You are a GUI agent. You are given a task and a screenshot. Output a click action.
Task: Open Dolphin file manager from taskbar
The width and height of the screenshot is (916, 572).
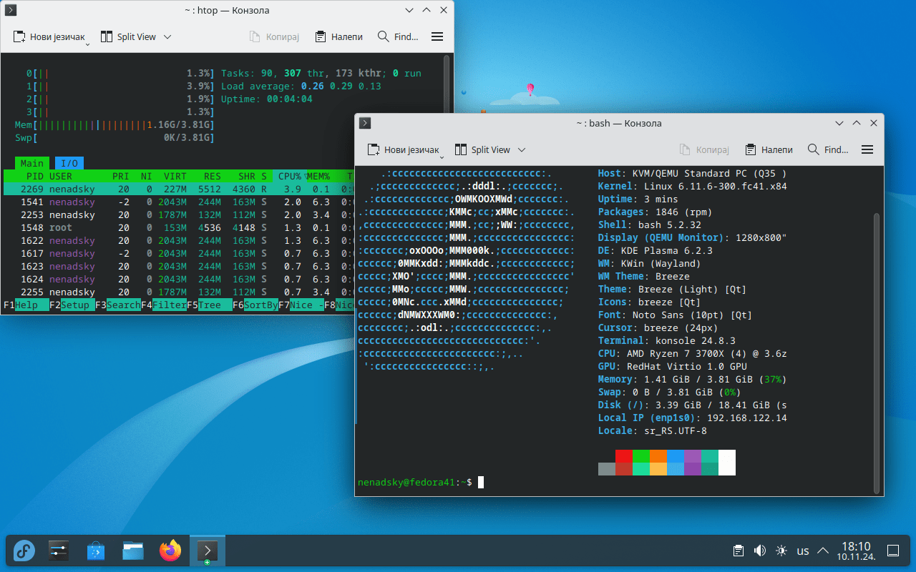133,551
